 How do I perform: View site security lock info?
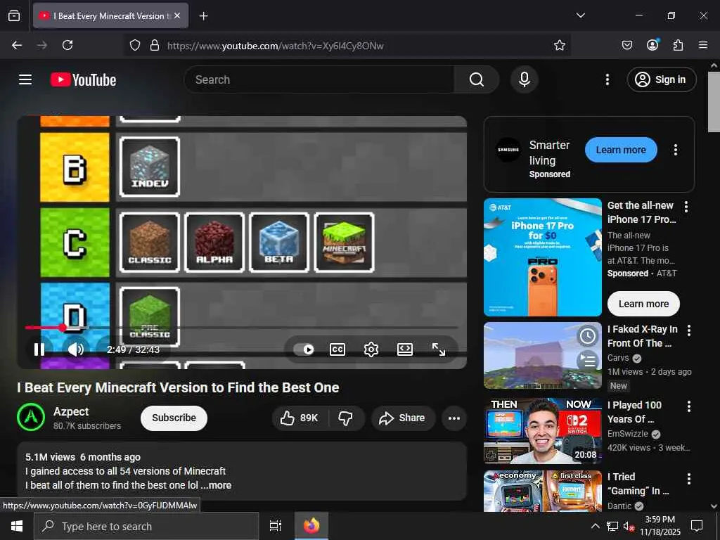pos(155,45)
